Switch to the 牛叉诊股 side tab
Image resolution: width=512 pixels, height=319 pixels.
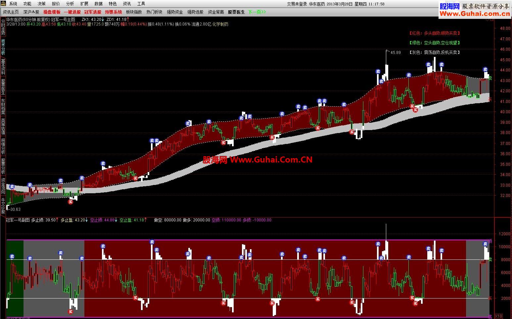click(3, 206)
